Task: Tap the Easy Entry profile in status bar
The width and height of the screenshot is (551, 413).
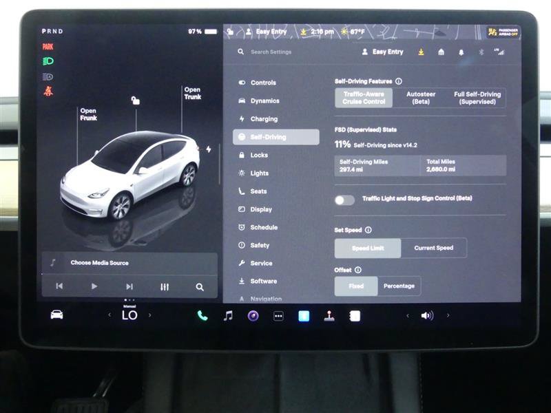Action: (267, 32)
